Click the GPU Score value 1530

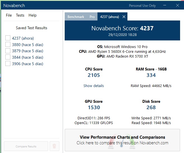(x=94, y=107)
